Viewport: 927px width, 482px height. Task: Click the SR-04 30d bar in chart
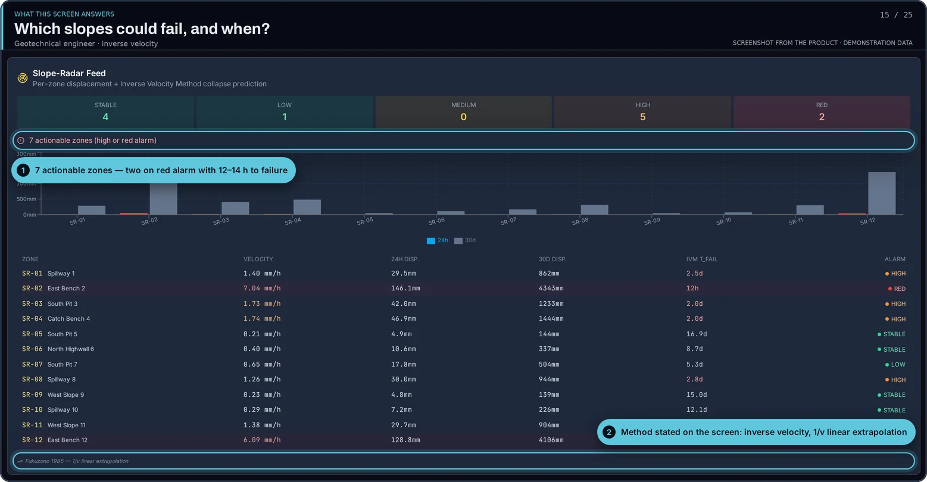click(x=307, y=207)
